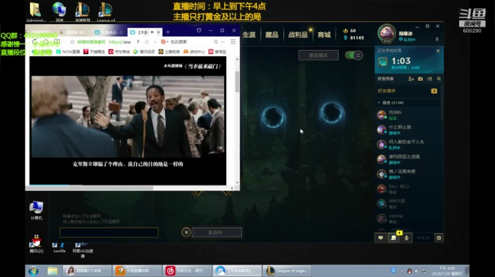Open the 游戏中心 bookmark
This screenshot has height=277, width=495.
[194, 51]
